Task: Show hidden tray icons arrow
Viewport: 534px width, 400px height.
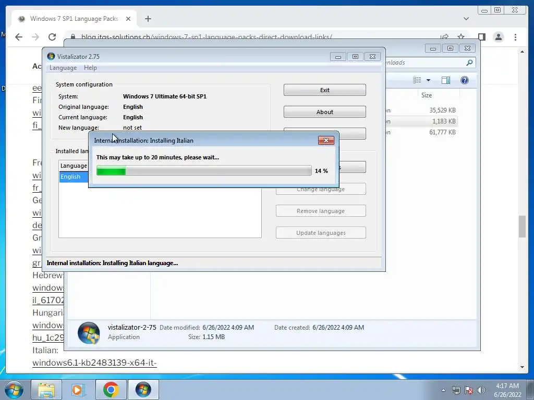Action: pyautogui.click(x=443, y=390)
